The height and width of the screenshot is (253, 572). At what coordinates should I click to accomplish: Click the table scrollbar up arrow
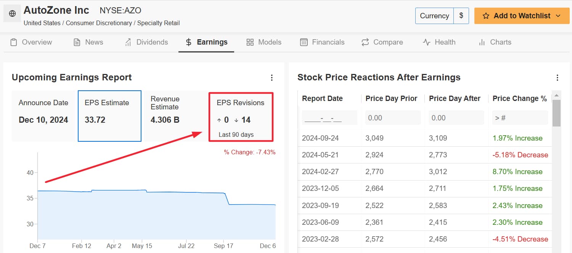point(556,95)
